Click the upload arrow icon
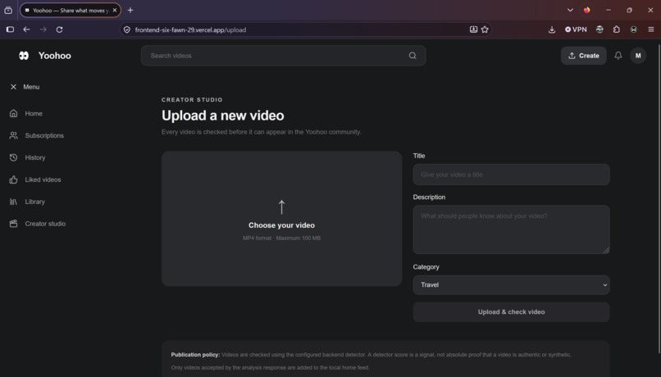The width and height of the screenshot is (661, 377). [281, 207]
